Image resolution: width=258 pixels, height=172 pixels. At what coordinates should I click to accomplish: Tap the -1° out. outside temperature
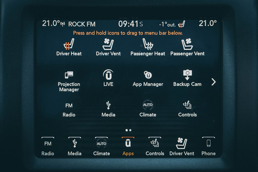coord(167,25)
